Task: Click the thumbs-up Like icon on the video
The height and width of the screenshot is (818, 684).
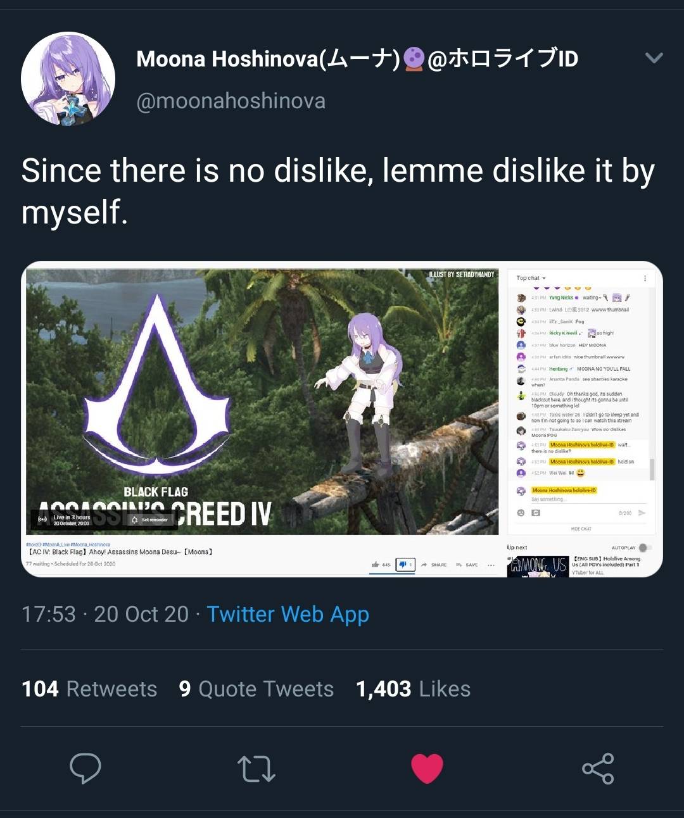Action: tap(377, 564)
